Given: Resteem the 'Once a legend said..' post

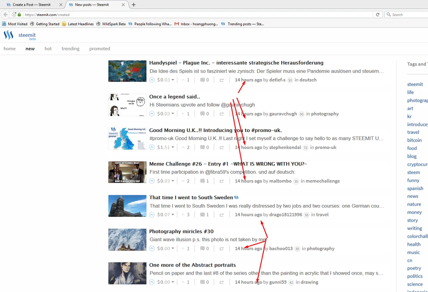Looking at the screenshot, I should coord(221,114).
